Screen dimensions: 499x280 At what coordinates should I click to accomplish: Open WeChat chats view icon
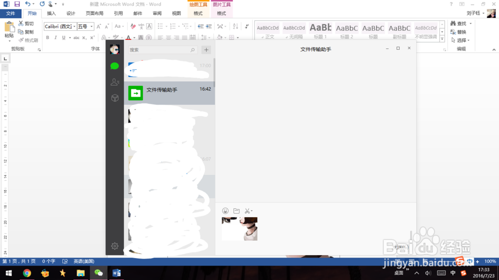tap(115, 66)
